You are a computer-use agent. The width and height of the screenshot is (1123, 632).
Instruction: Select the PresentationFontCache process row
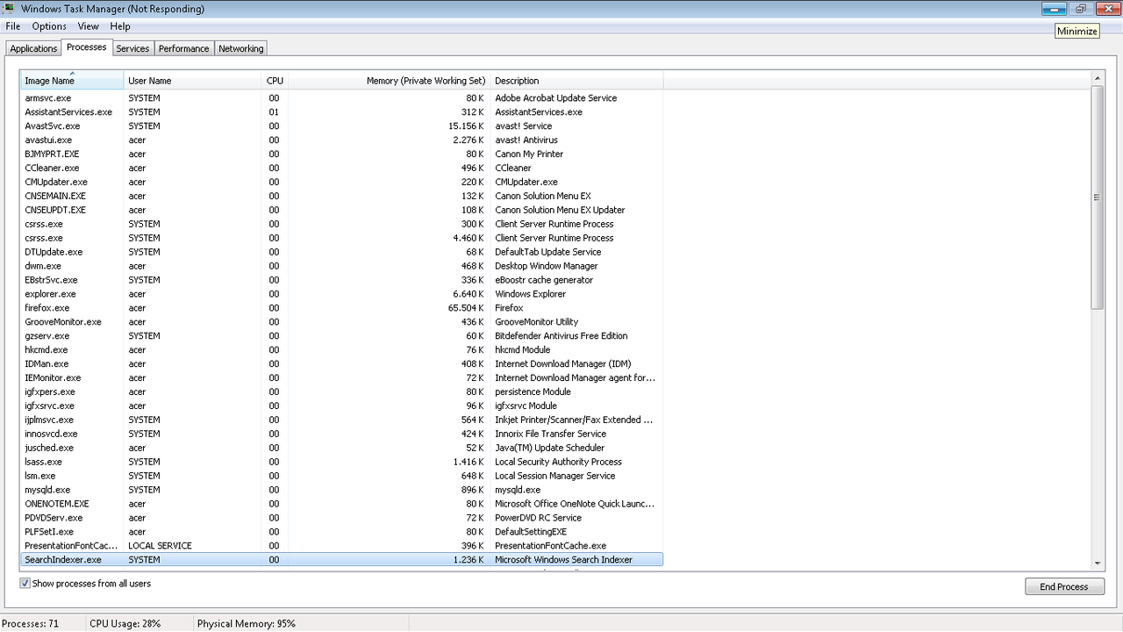(x=342, y=546)
